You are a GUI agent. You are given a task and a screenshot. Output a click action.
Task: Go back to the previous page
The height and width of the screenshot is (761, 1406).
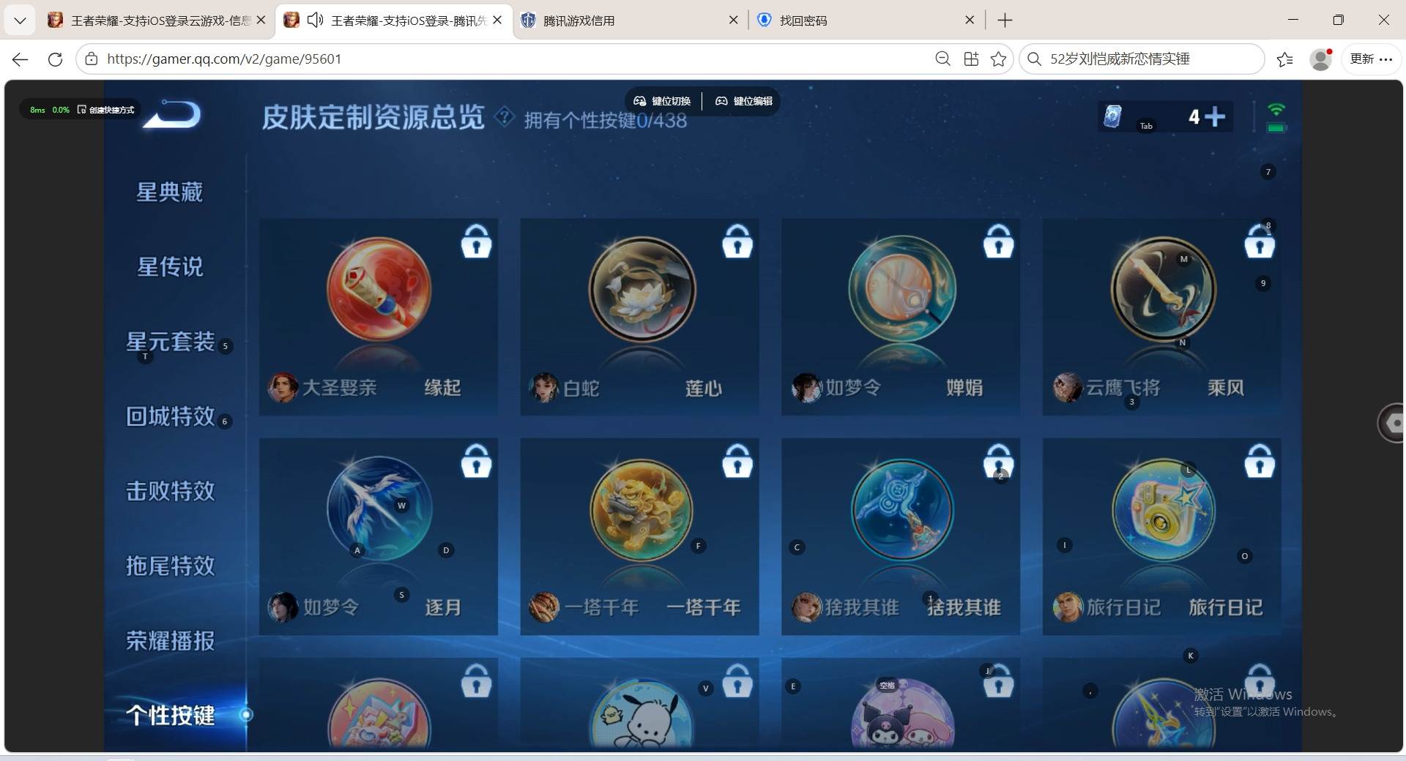click(20, 59)
